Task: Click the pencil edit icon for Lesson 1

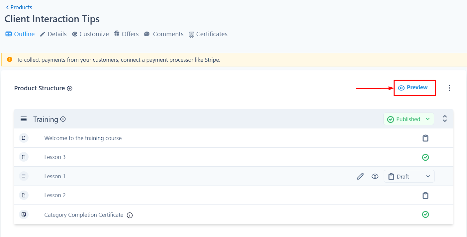Action: [360, 176]
